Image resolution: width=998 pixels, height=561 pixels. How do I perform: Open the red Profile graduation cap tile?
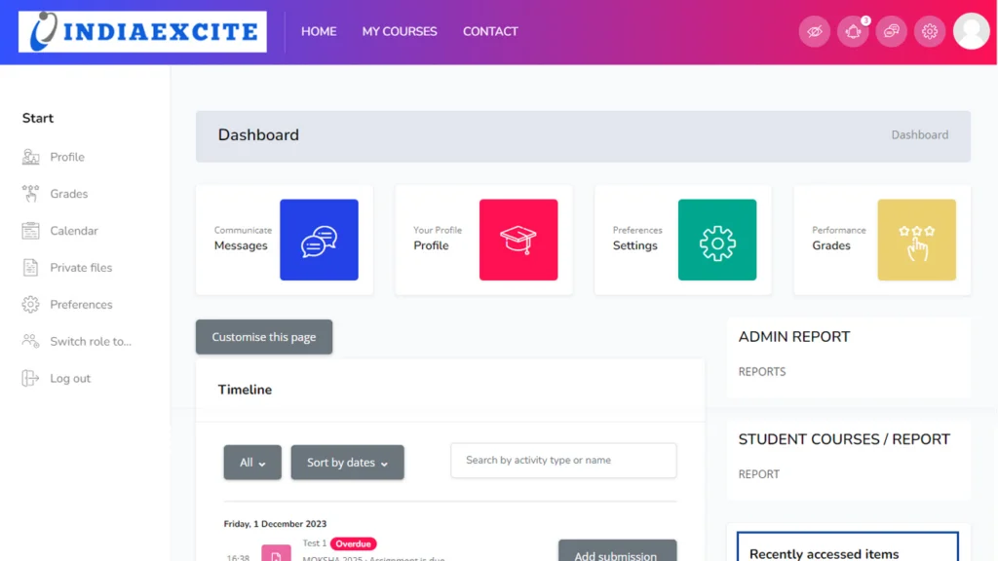pos(518,240)
